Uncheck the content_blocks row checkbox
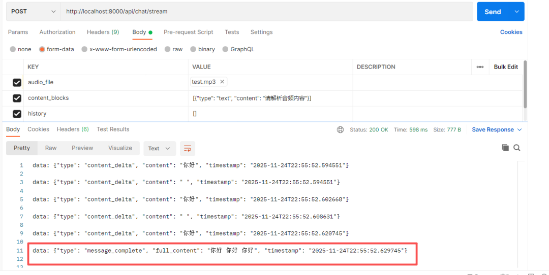549x275 pixels. click(17, 98)
